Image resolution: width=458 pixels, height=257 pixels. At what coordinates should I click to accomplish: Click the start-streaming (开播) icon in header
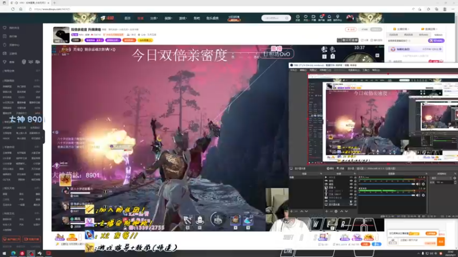pos(313,17)
